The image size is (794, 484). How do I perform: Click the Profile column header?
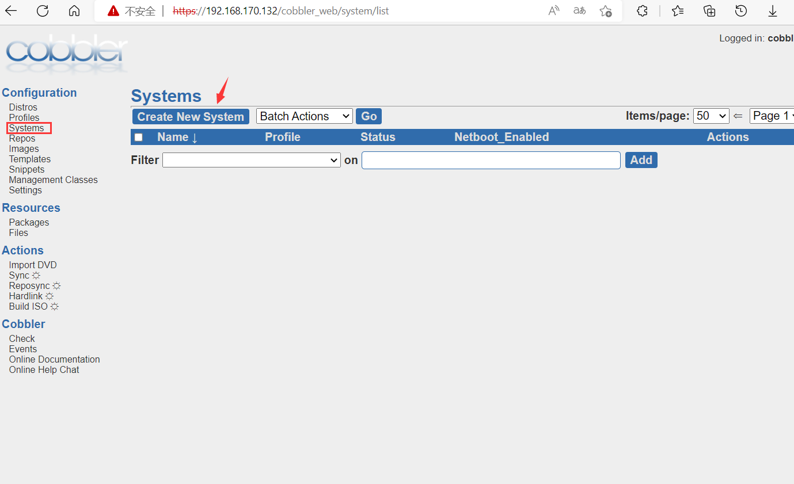click(x=283, y=137)
